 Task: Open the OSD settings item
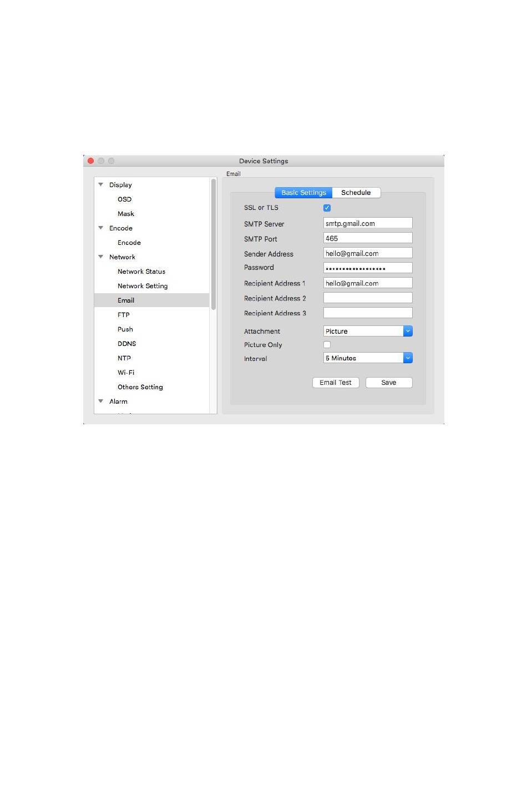point(124,199)
